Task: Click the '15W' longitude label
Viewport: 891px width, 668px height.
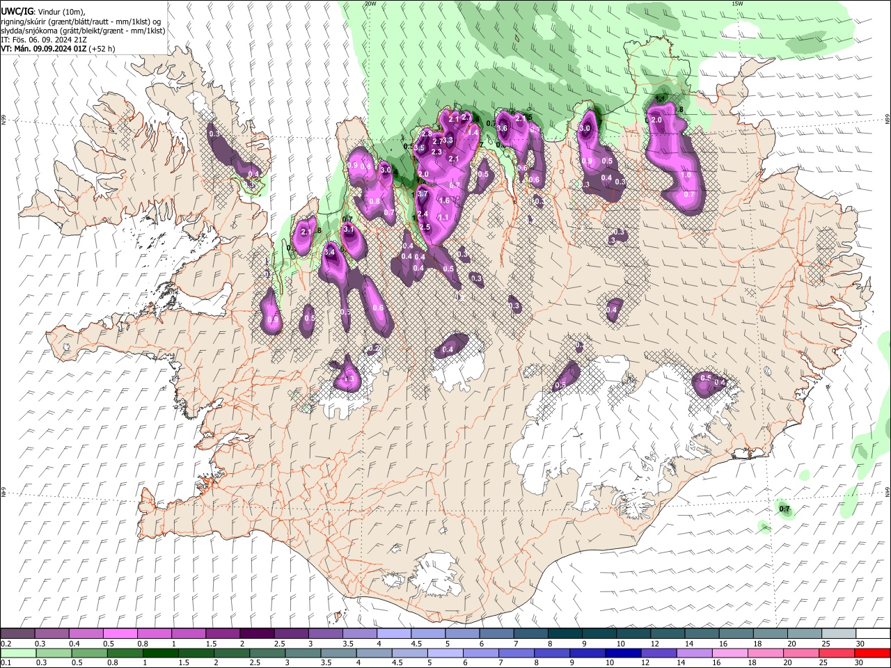Action: tap(737, 3)
